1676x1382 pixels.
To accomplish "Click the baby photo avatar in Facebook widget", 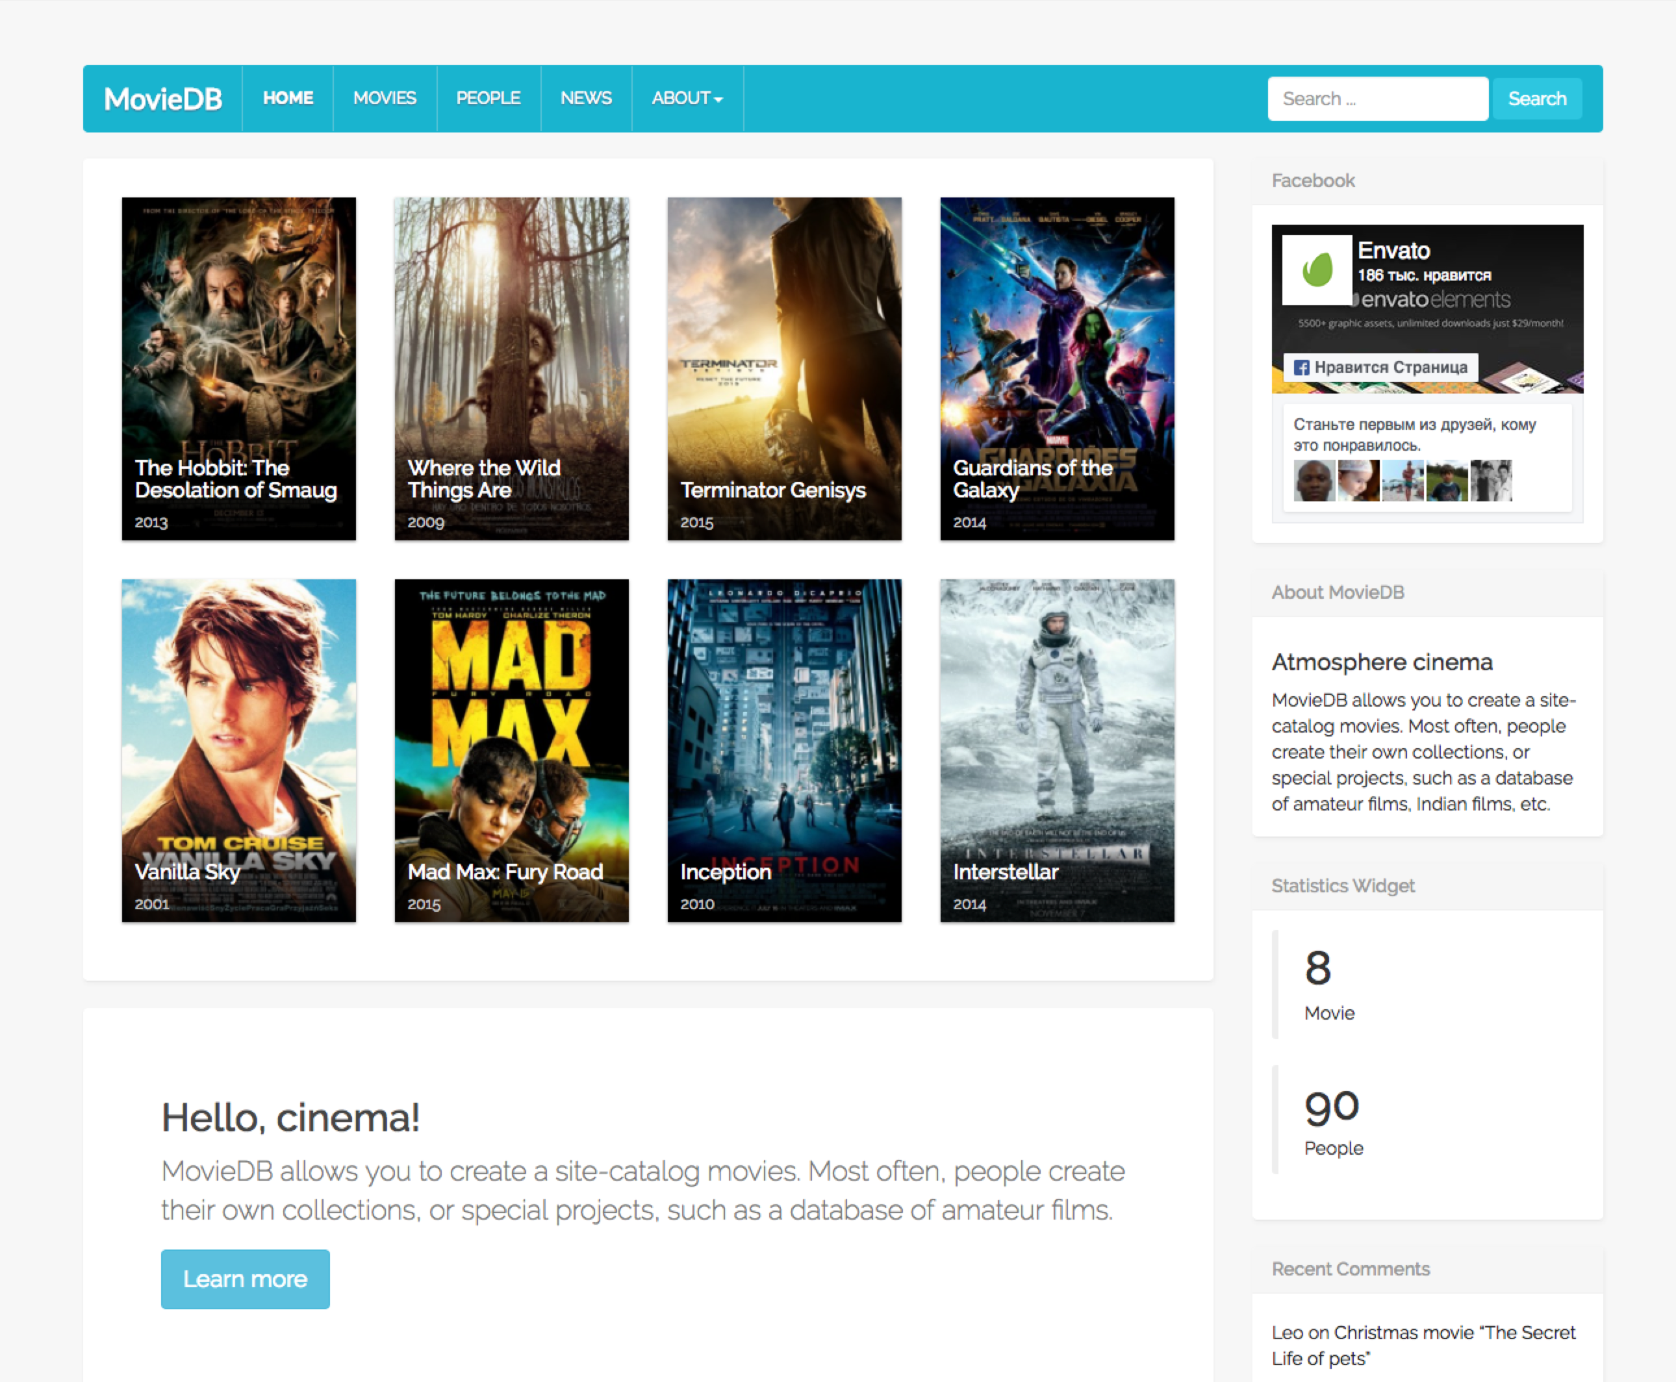I will (x=1358, y=480).
